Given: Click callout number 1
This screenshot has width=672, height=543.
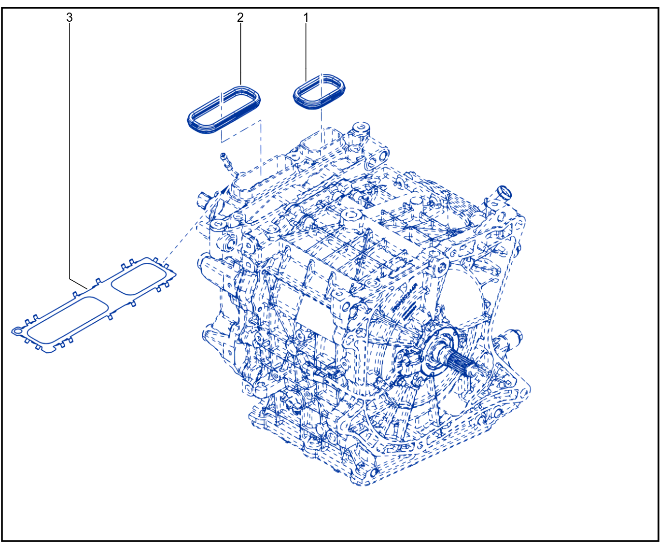Looking at the screenshot, I should 306,17.
